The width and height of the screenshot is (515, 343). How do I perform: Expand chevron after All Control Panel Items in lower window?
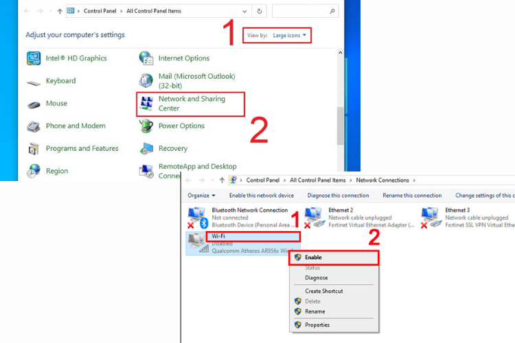(351, 180)
